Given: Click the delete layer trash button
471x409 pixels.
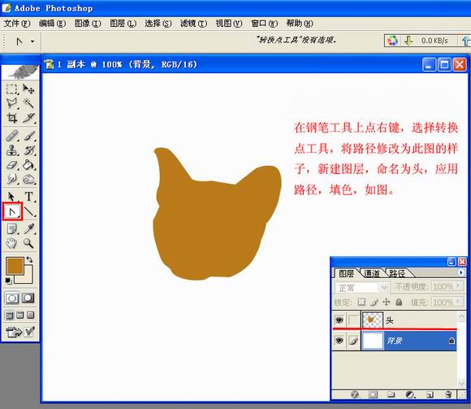Looking at the screenshot, I should click(x=447, y=394).
